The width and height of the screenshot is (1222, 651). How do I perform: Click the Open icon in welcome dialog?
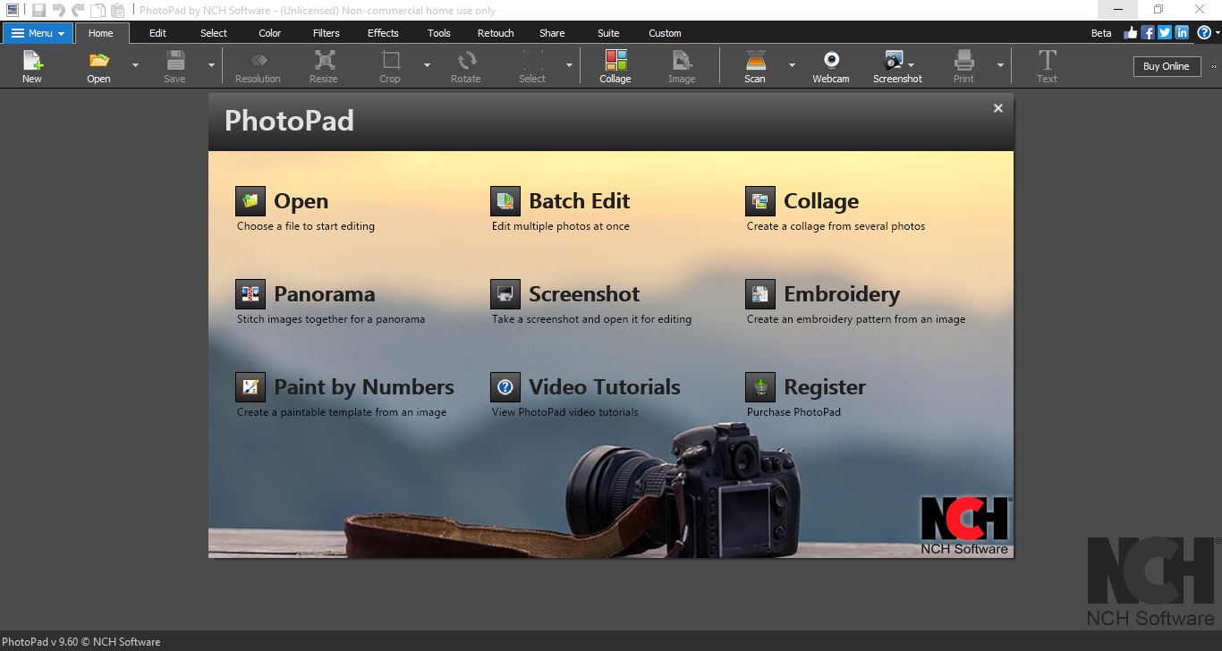[250, 201]
